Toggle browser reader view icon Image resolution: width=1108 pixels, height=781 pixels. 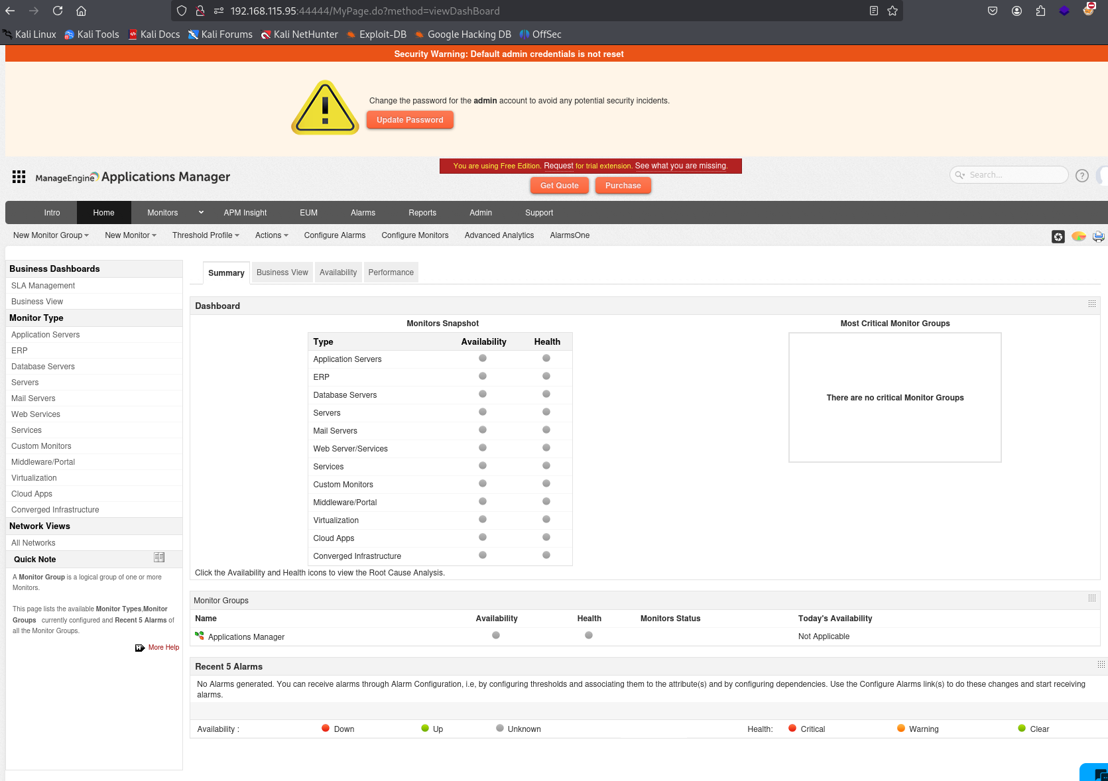pyautogui.click(x=874, y=11)
